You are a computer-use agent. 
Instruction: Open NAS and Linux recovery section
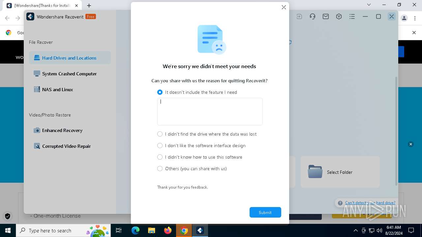click(x=70, y=90)
